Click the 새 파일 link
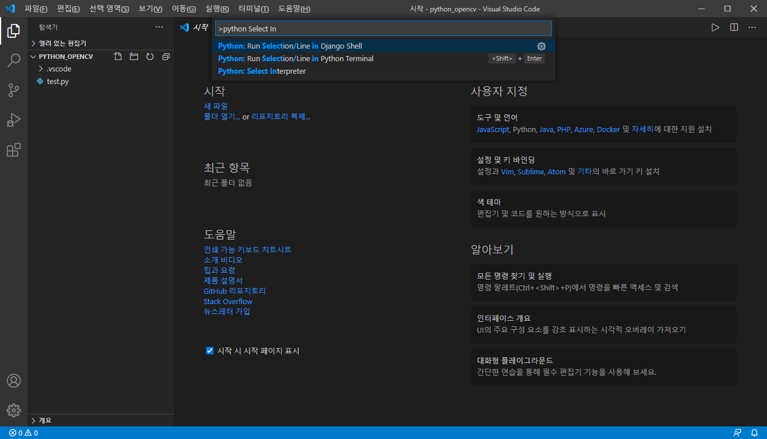 (216, 106)
